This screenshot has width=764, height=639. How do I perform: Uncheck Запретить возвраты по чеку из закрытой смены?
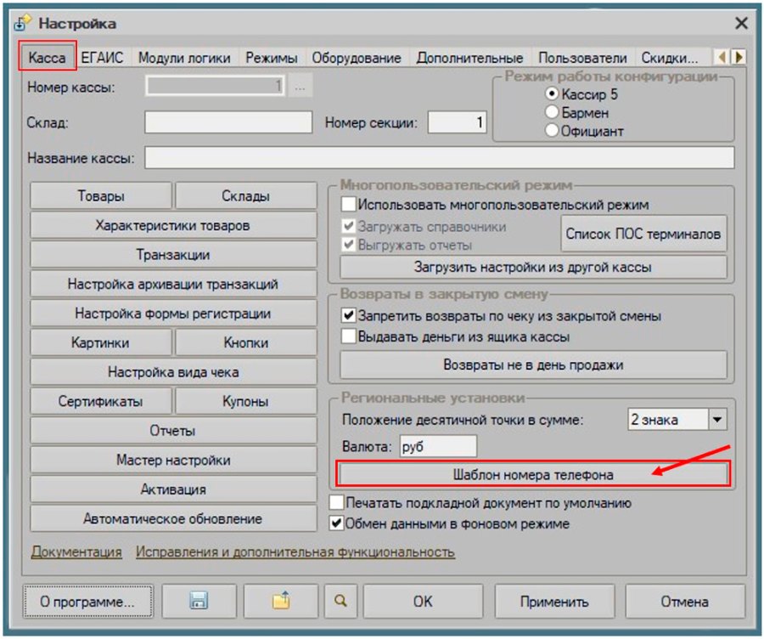tap(348, 315)
